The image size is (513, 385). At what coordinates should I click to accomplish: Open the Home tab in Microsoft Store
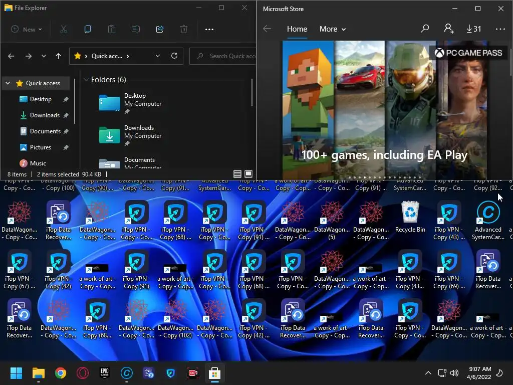tap(297, 29)
